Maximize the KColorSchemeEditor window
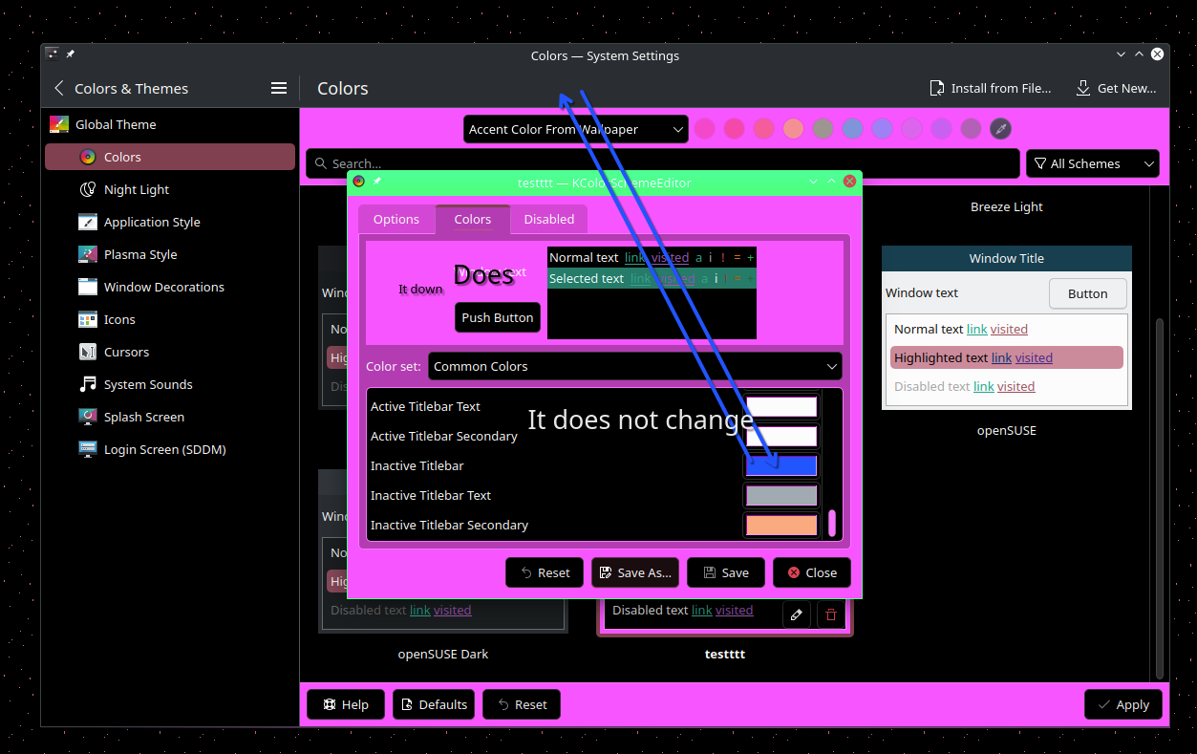Viewport: 1197px width, 754px height. coord(832,181)
